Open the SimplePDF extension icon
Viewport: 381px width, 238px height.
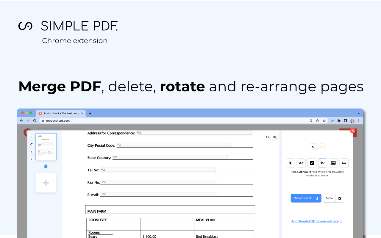coord(332,120)
